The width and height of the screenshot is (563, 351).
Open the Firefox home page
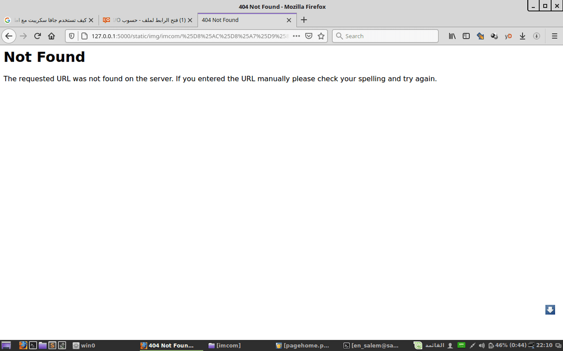(x=52, y=36)
